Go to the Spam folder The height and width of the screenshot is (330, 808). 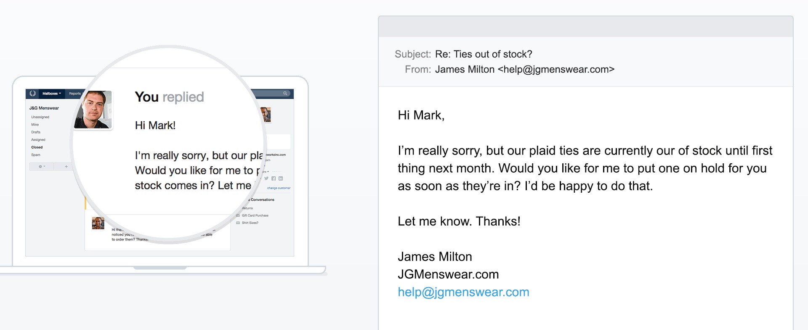click(x=36, y=155)
